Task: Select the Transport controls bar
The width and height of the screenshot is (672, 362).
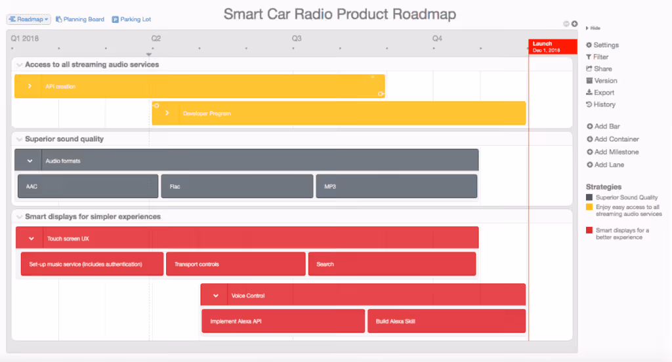Action: (236, 264)
